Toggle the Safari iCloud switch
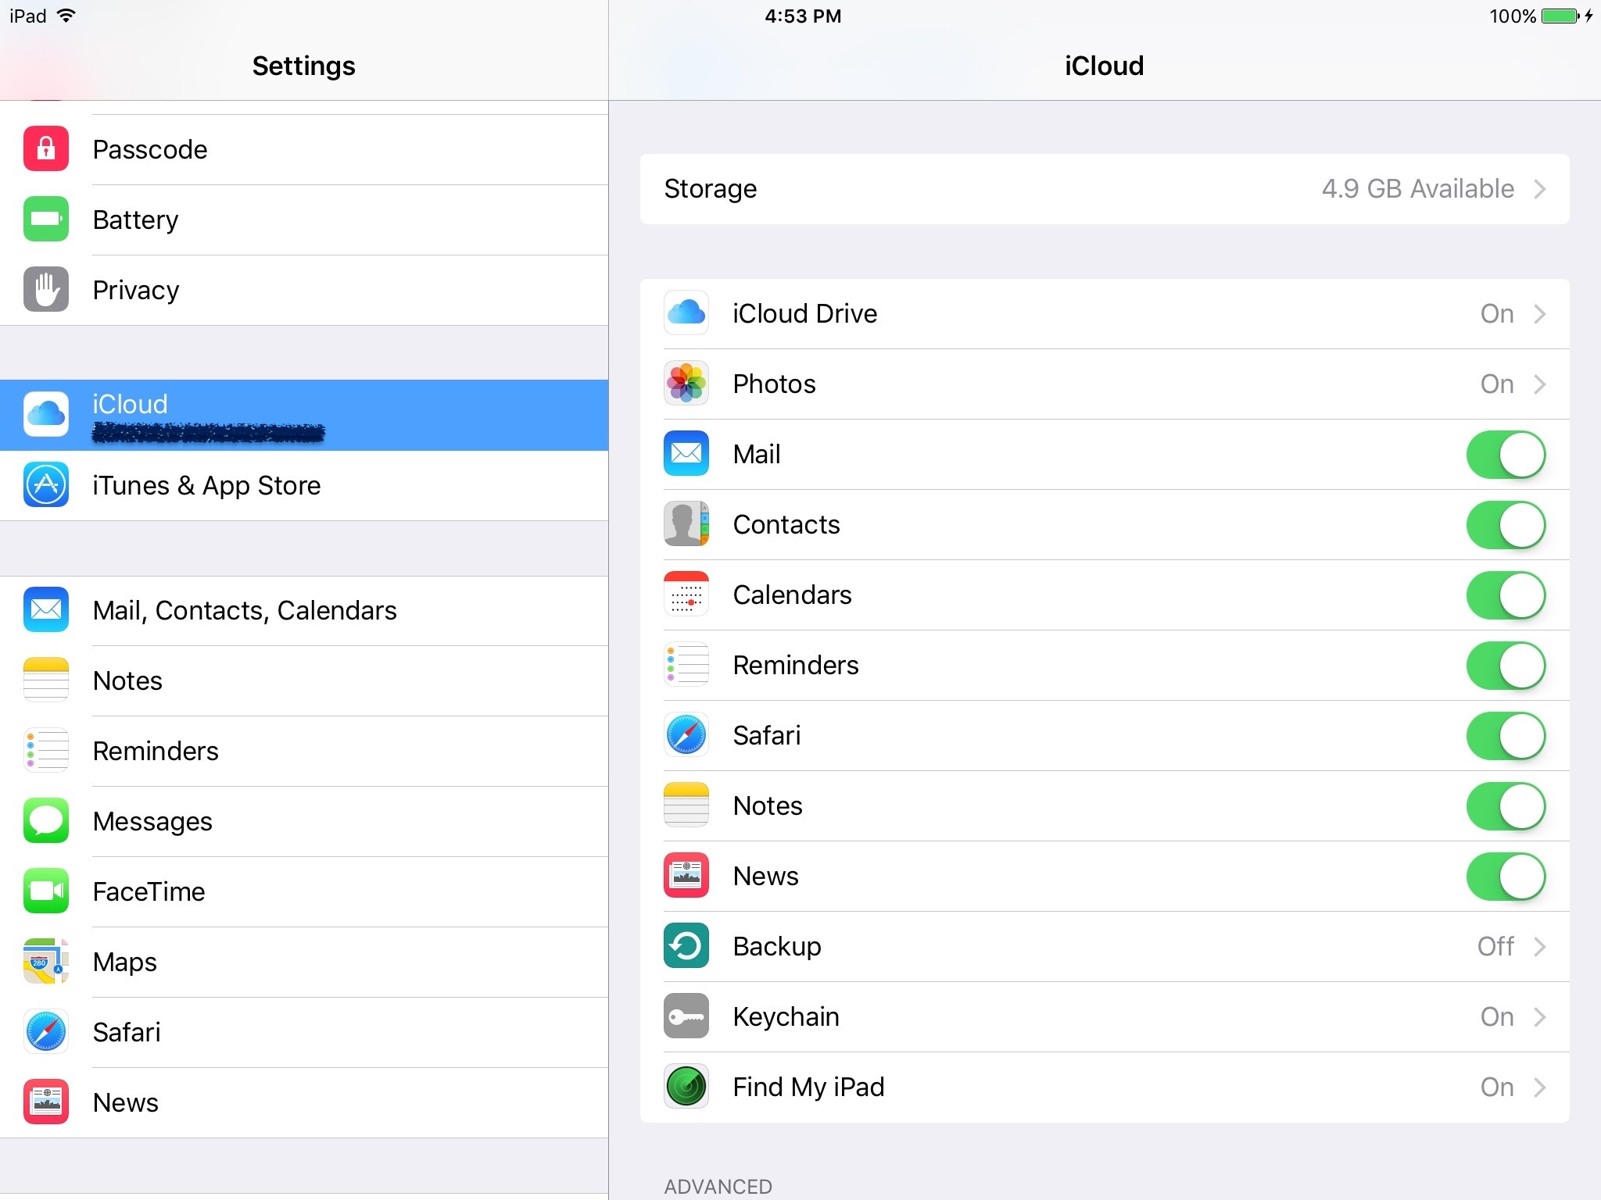Image resolution: width=1601 pixels, height=1200 pixels. (x=1505, y=736)
